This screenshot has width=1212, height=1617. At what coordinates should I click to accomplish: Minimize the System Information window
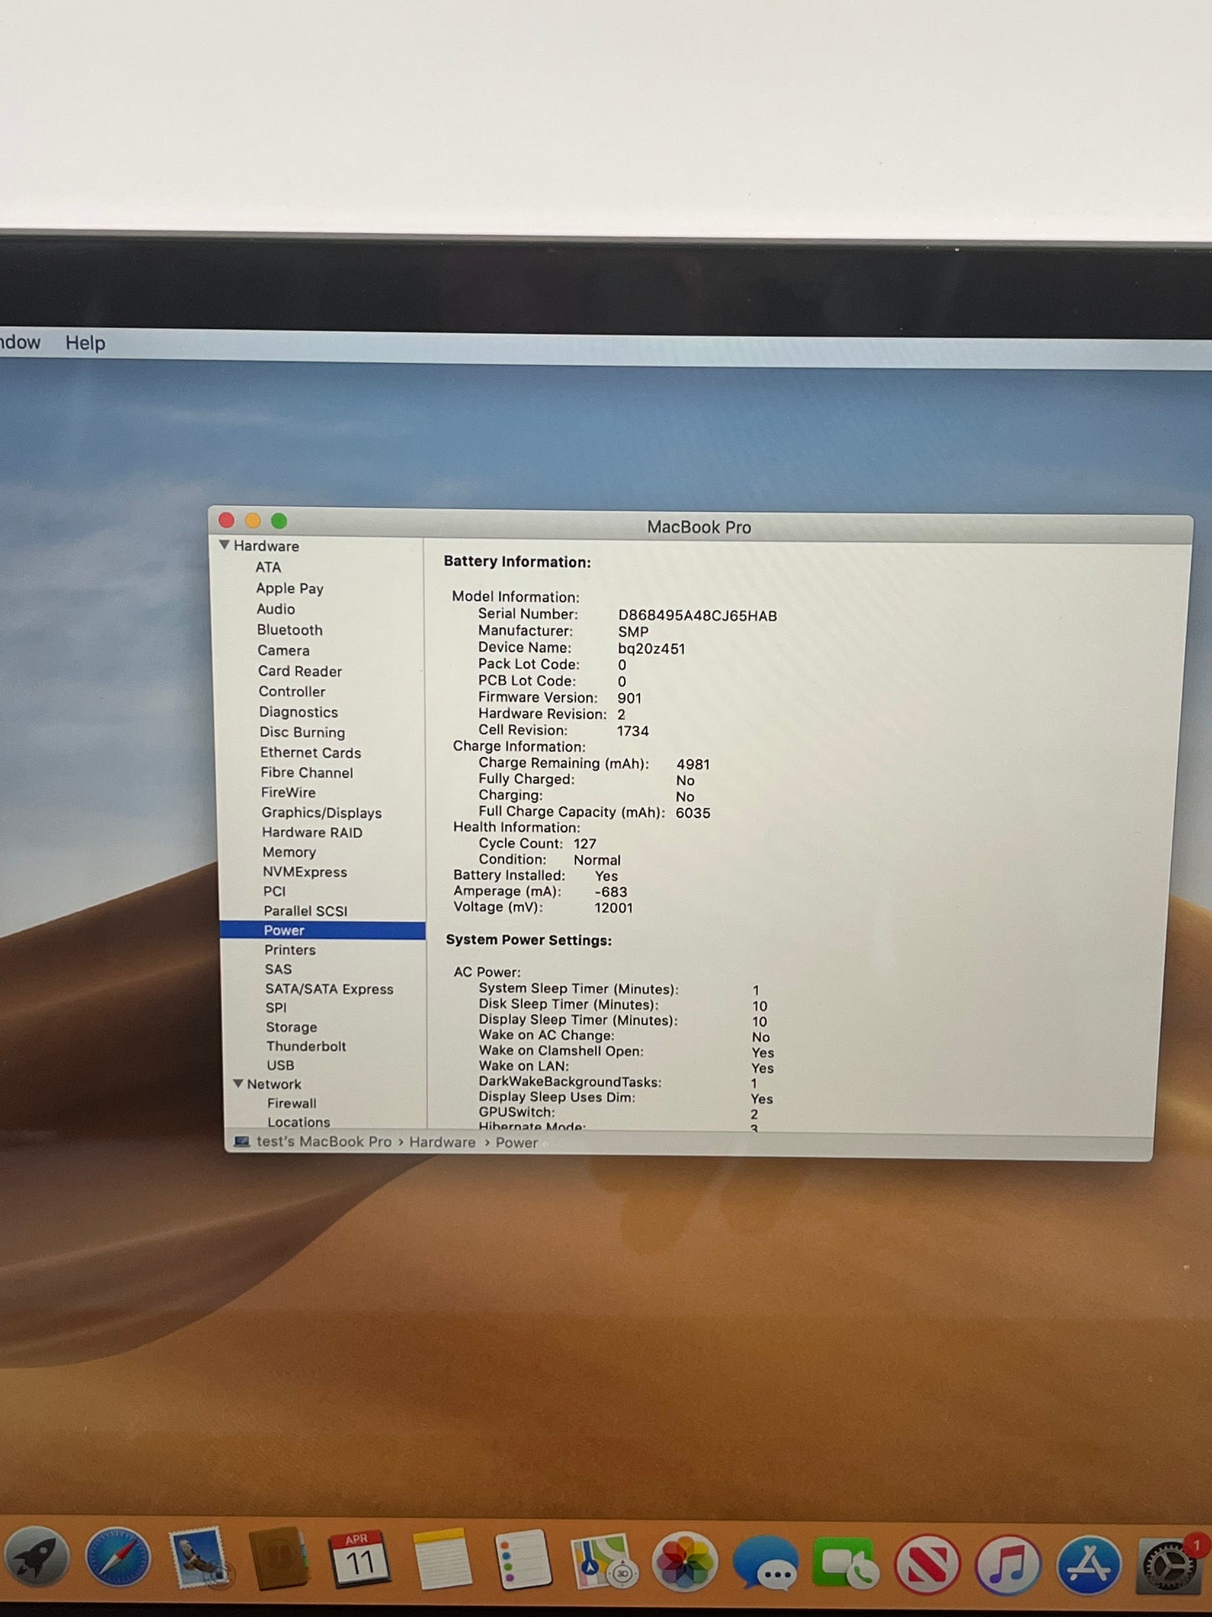(252, 520)
